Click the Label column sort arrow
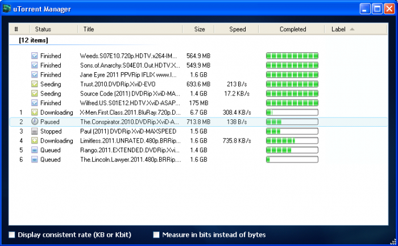 [352, 29]
